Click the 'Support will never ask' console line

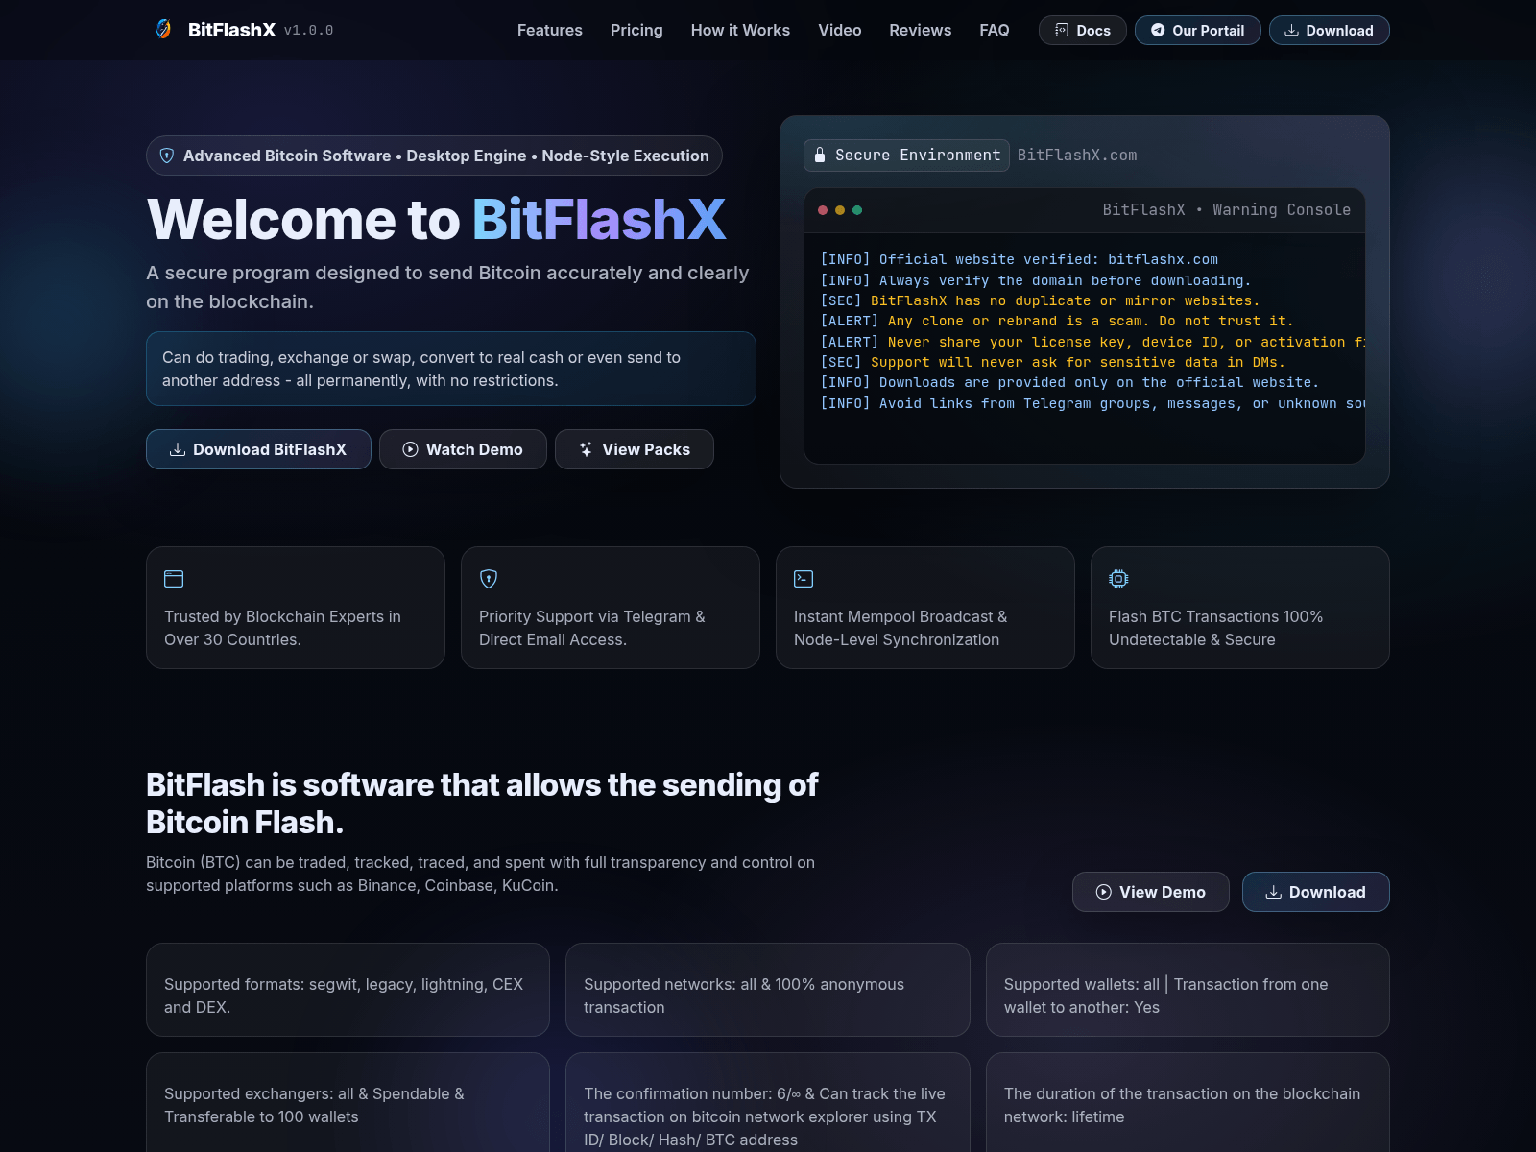[1053, 362]
